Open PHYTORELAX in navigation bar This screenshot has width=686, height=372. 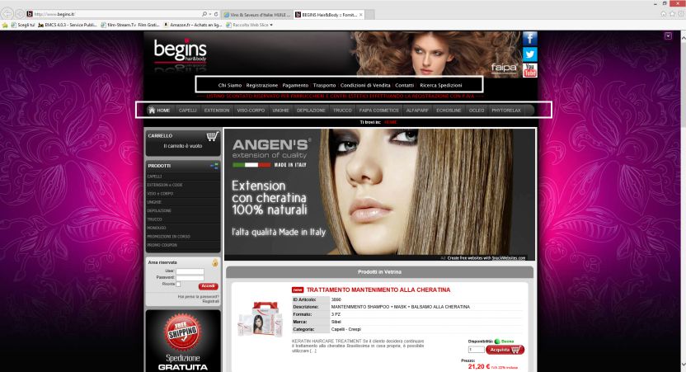[505, 111]
